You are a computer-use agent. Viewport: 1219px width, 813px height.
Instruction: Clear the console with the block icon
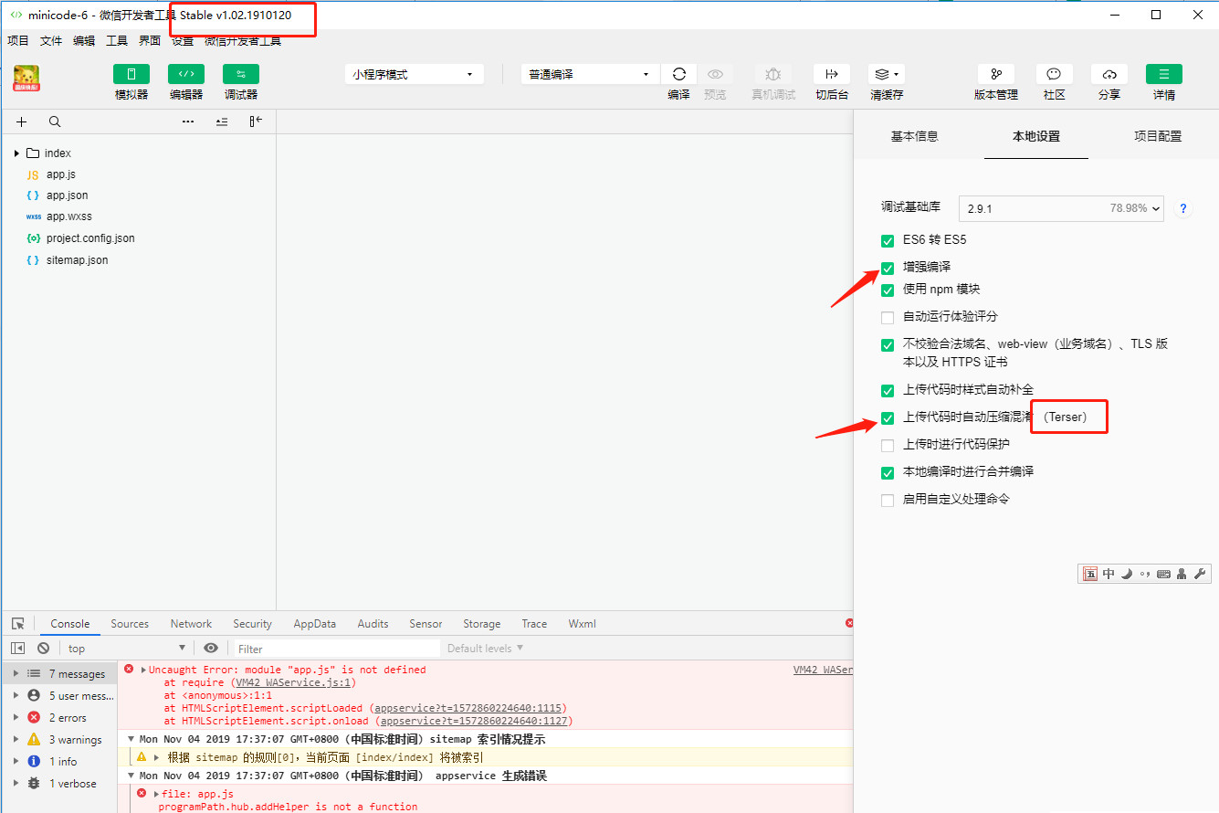tap(43, 648)
